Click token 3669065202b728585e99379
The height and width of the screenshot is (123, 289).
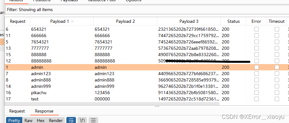(x=189, y=80)
